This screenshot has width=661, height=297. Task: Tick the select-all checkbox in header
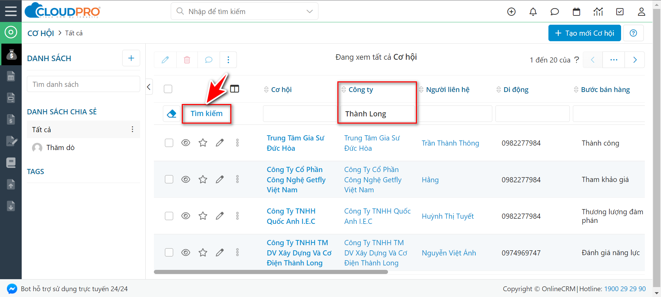point(168,89)
